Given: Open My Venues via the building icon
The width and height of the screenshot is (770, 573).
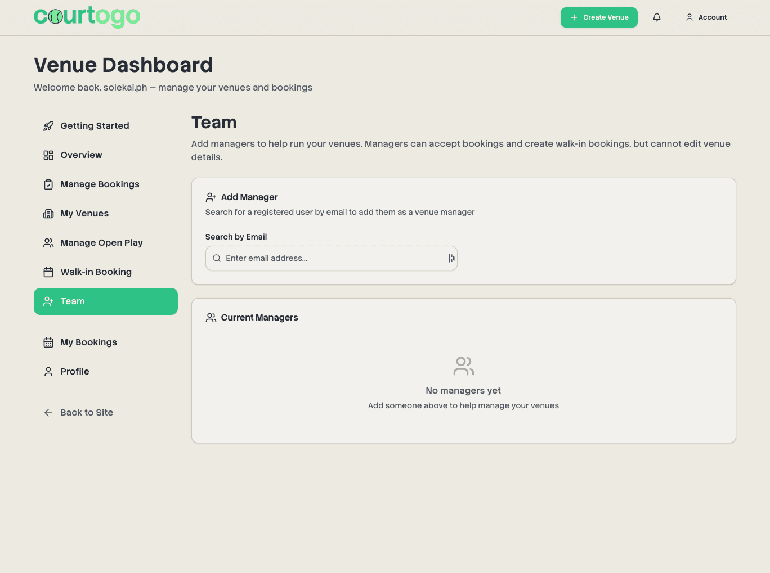Looking at the screenshot, I should [48, 213].
